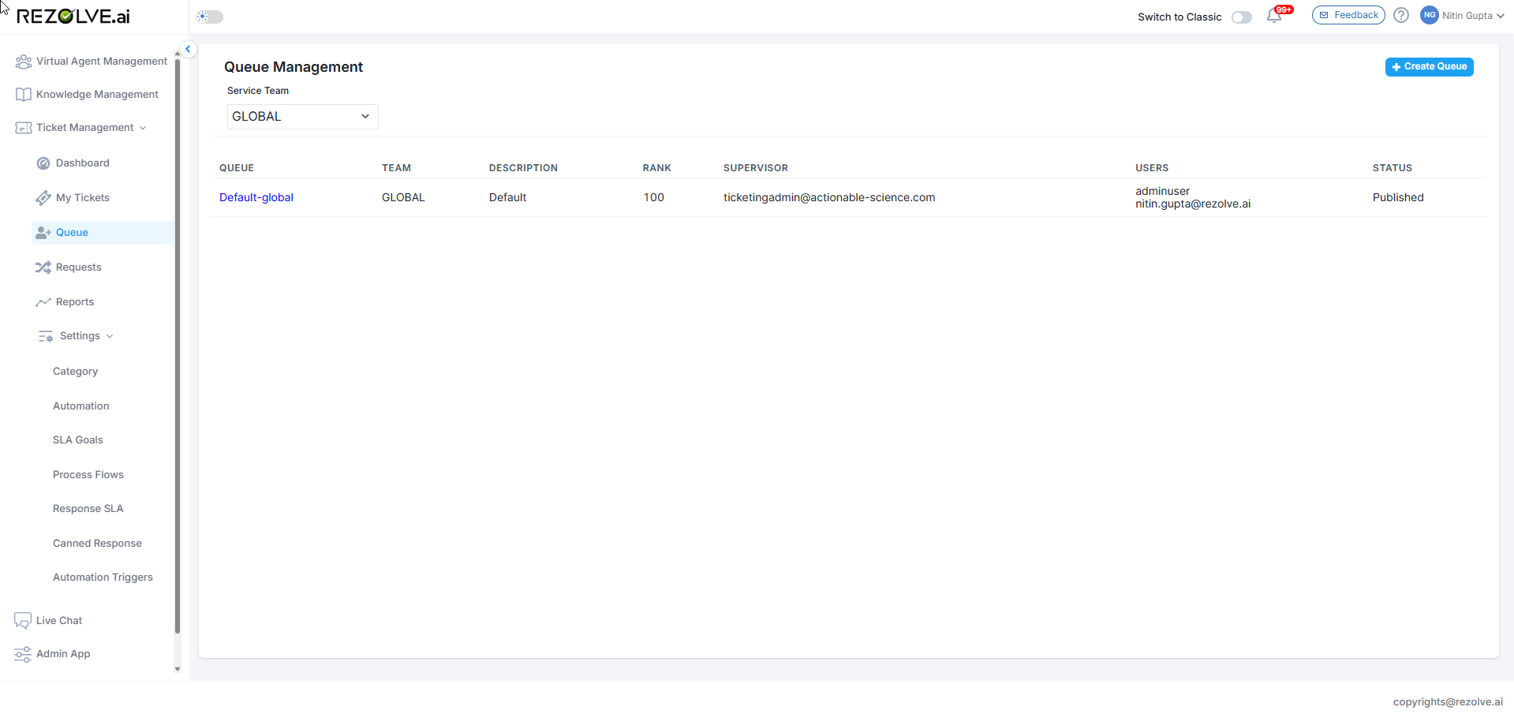Open the Requests page
This screenshot has width=1514, height=718.
[x=79, y=267]
